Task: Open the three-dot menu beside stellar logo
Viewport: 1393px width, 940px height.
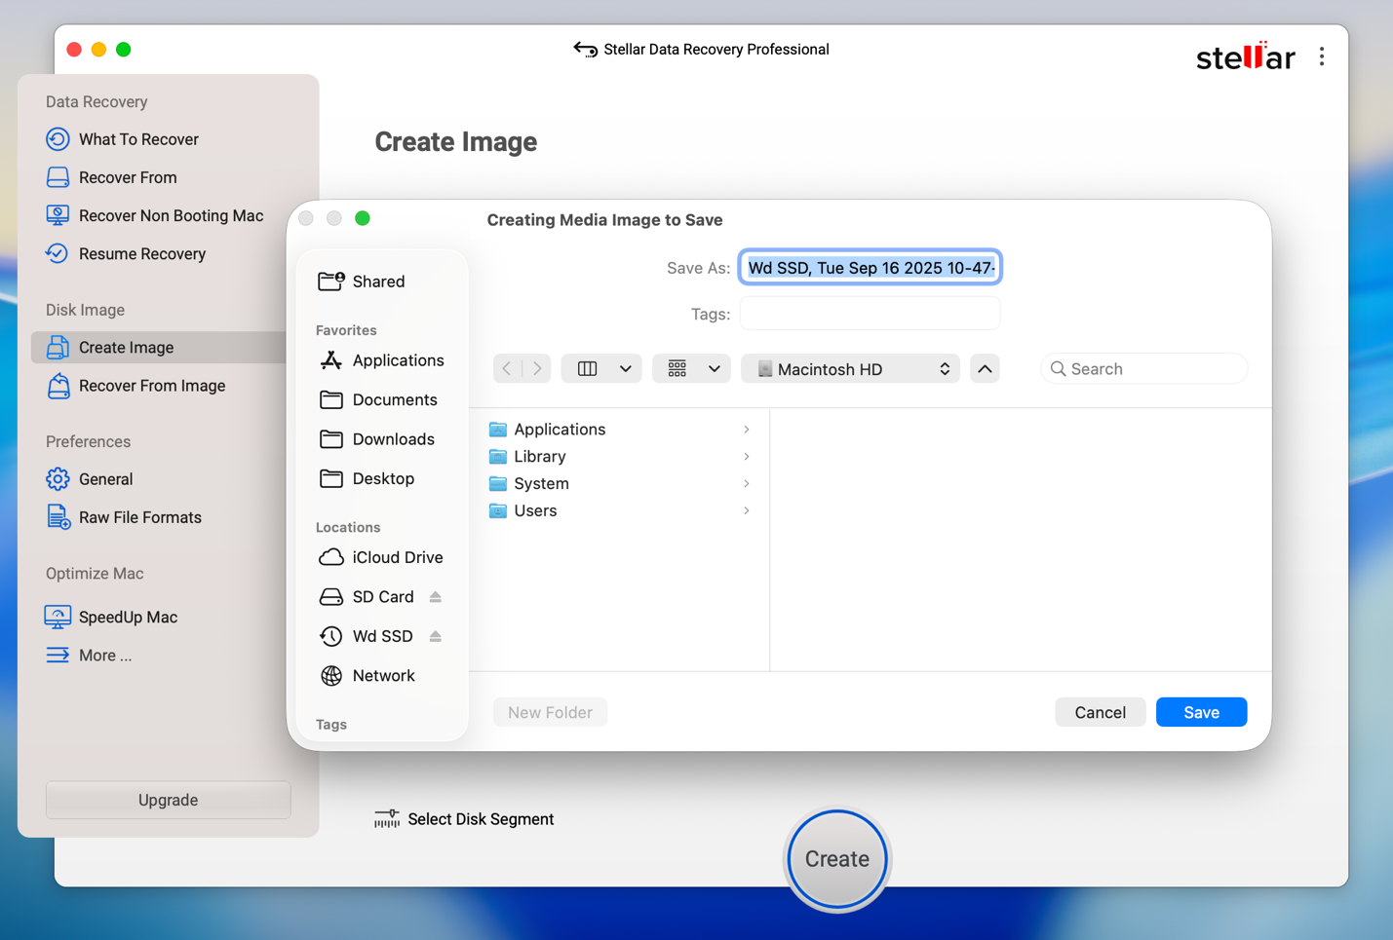Action: pyautogui.click(x=1321, y=57)
